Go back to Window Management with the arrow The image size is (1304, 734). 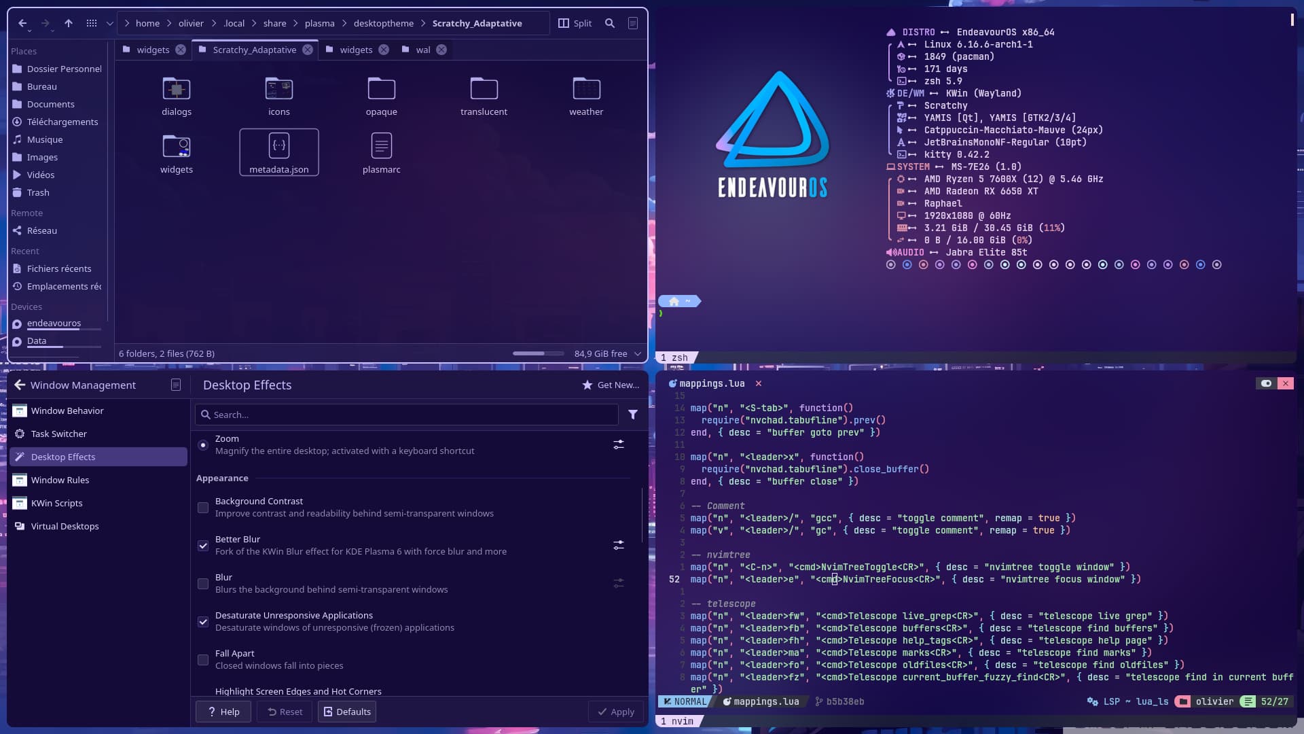(20, 385)
